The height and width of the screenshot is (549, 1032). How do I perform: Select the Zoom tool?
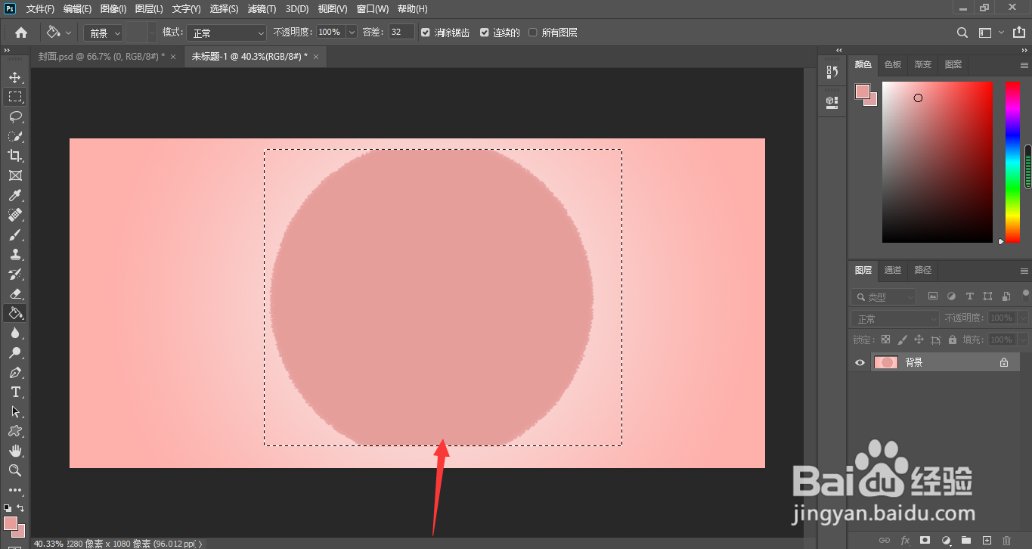point(15,470)
